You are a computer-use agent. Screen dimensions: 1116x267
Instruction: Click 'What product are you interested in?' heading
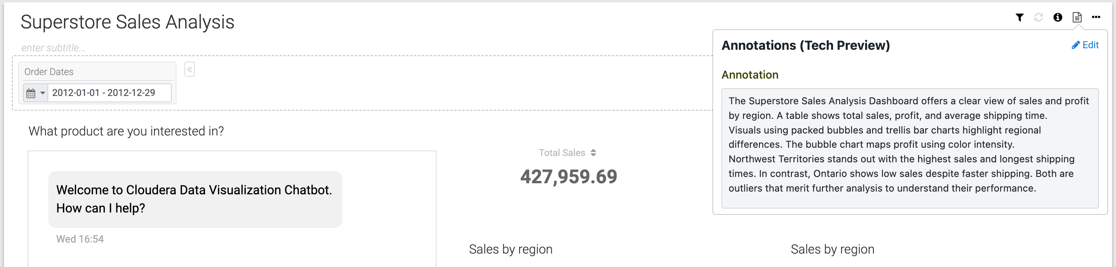coord(126,132)
